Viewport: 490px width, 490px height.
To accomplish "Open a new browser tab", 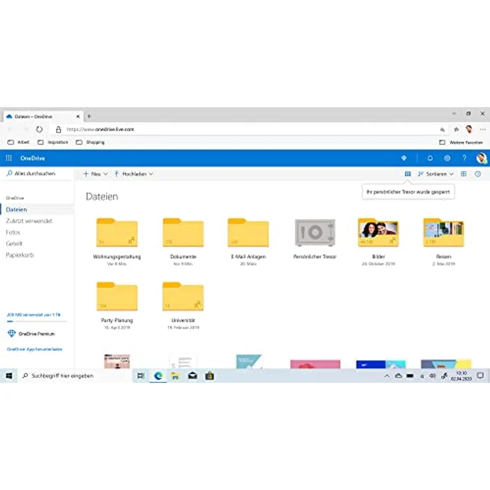I will pyautogui.click(x=89, y=117).
